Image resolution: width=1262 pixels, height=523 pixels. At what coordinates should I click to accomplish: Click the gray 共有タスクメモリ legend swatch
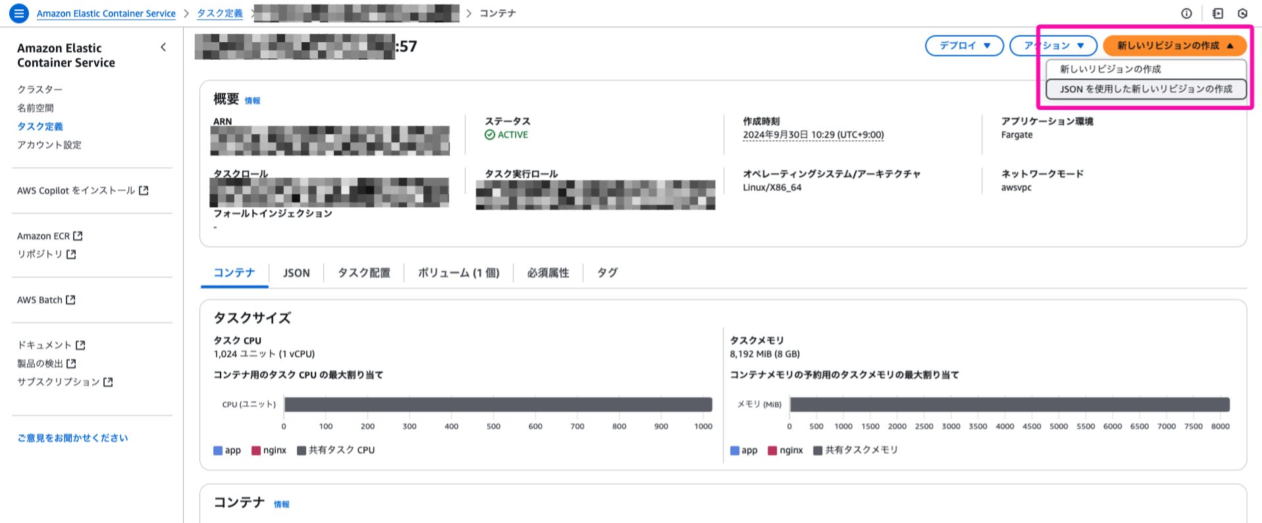pos(818,451)
